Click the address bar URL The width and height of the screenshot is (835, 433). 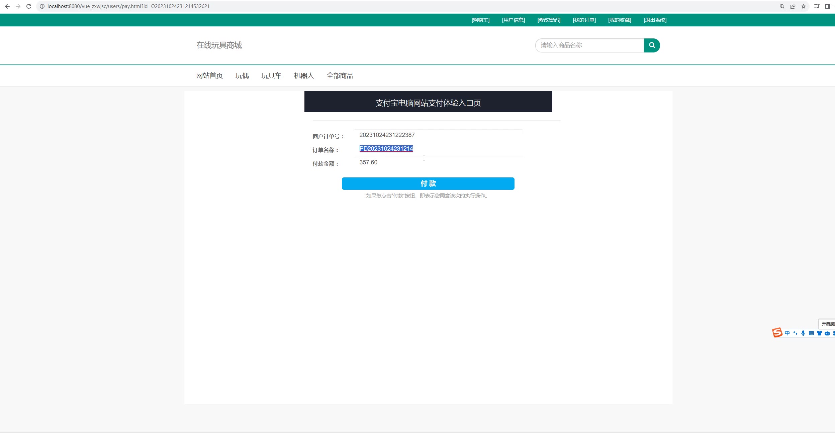128,6
